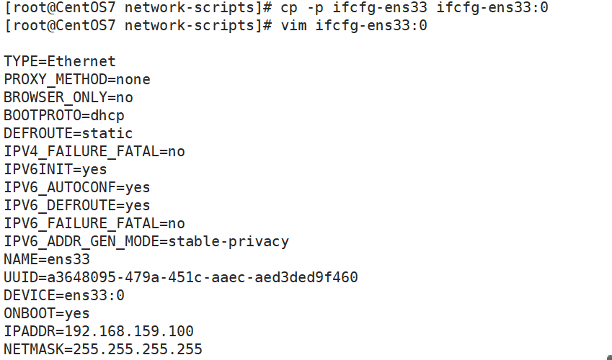Select the BROWSER_ONLY=no line
612x360 pixels.
(x=68, y=98)
